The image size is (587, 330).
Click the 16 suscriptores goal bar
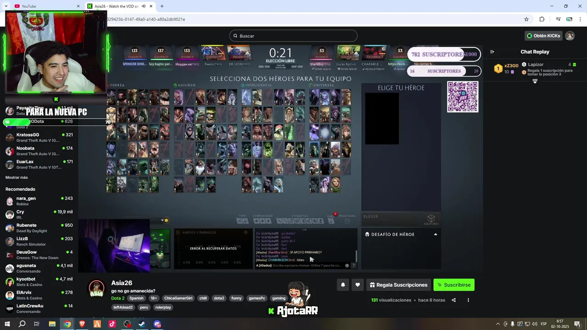[x=444, y=71]
